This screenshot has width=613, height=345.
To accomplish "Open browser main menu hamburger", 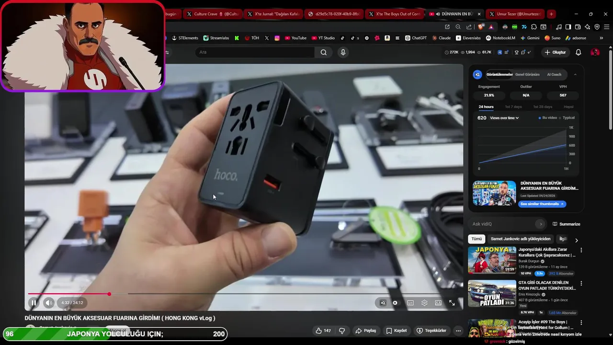I will [x=605, y=27].
